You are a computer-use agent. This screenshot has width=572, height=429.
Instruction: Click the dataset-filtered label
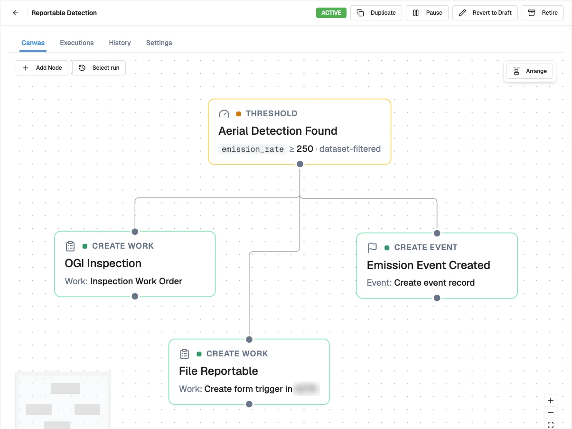coord(350,149)
